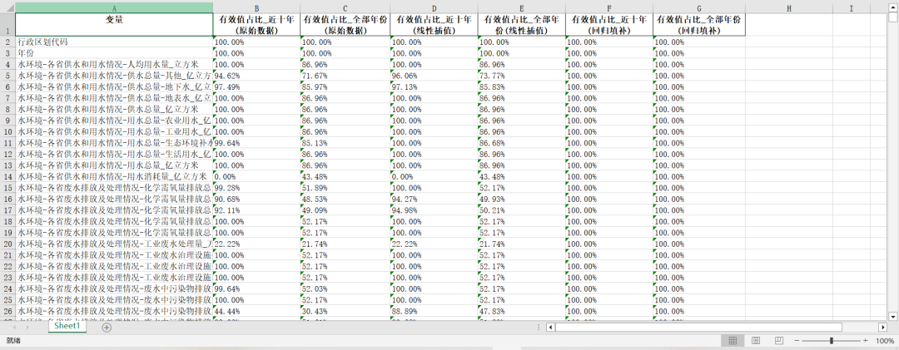Screen dimensions: 899x350
Task: Select cell 有效值占比_近十年(回归填补)
Action: [609, 25]
